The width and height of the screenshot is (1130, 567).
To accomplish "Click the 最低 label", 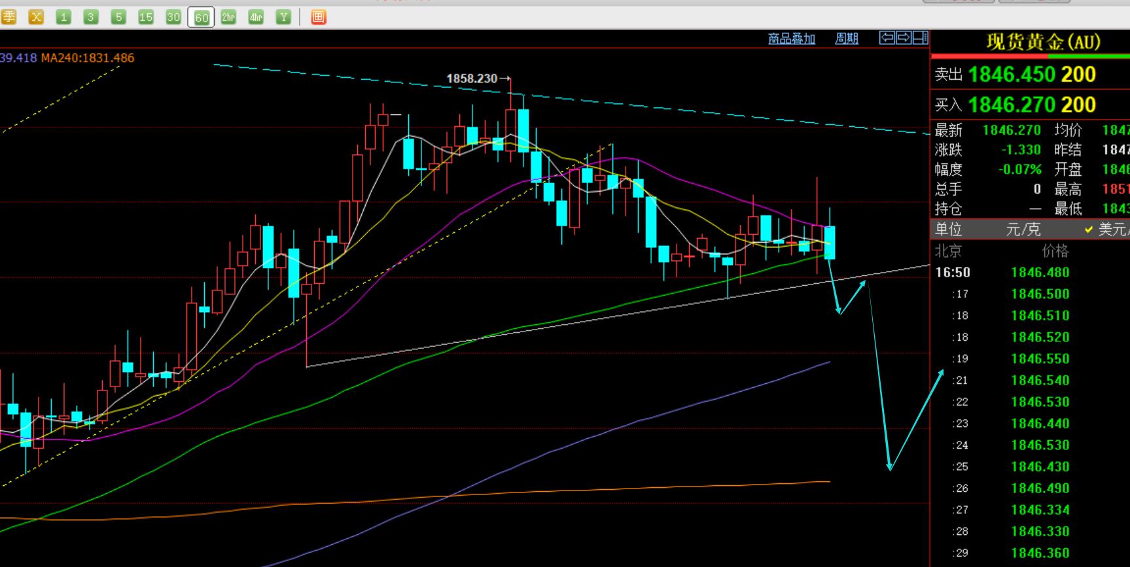I will (x=1068, y=209).
